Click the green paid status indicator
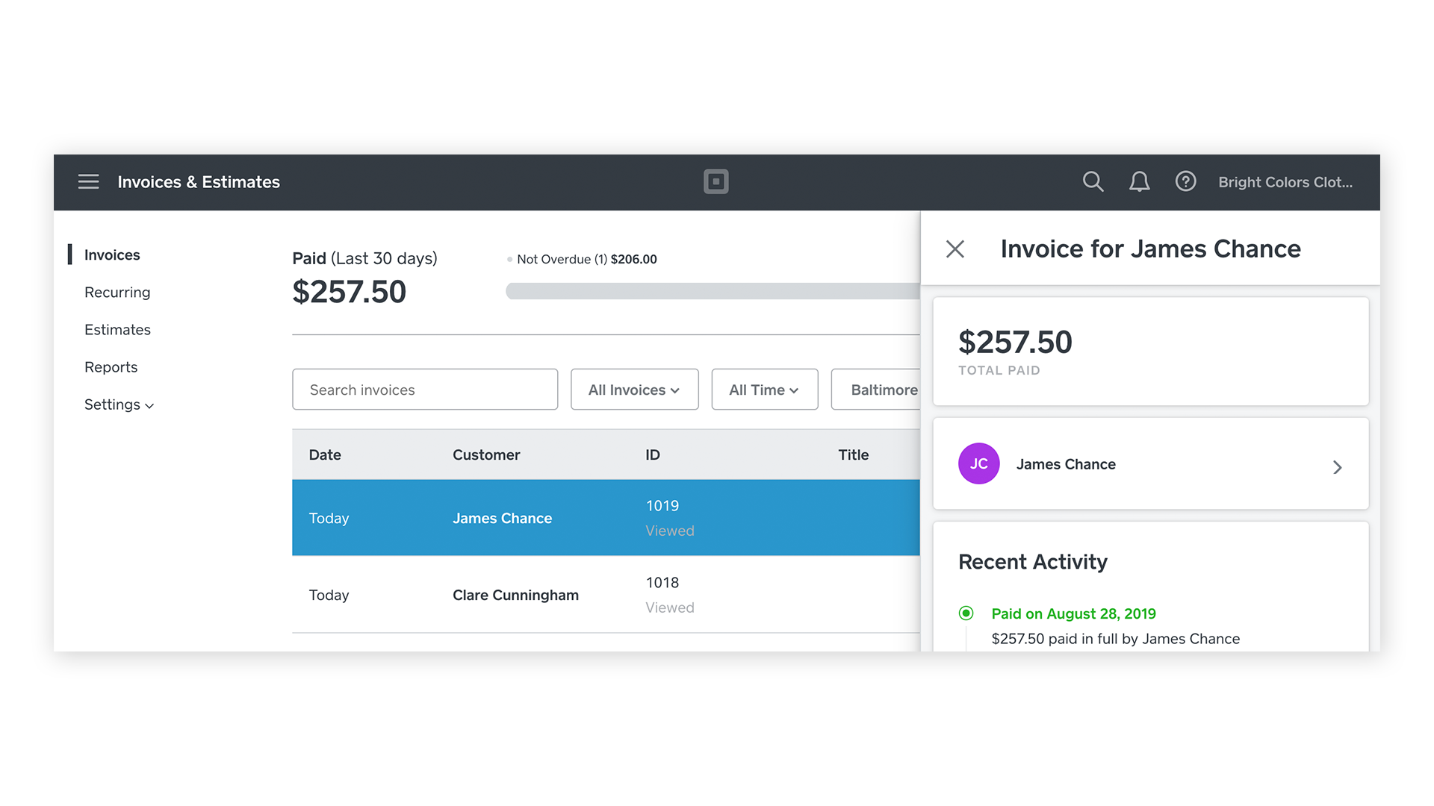 pos(966,613)
